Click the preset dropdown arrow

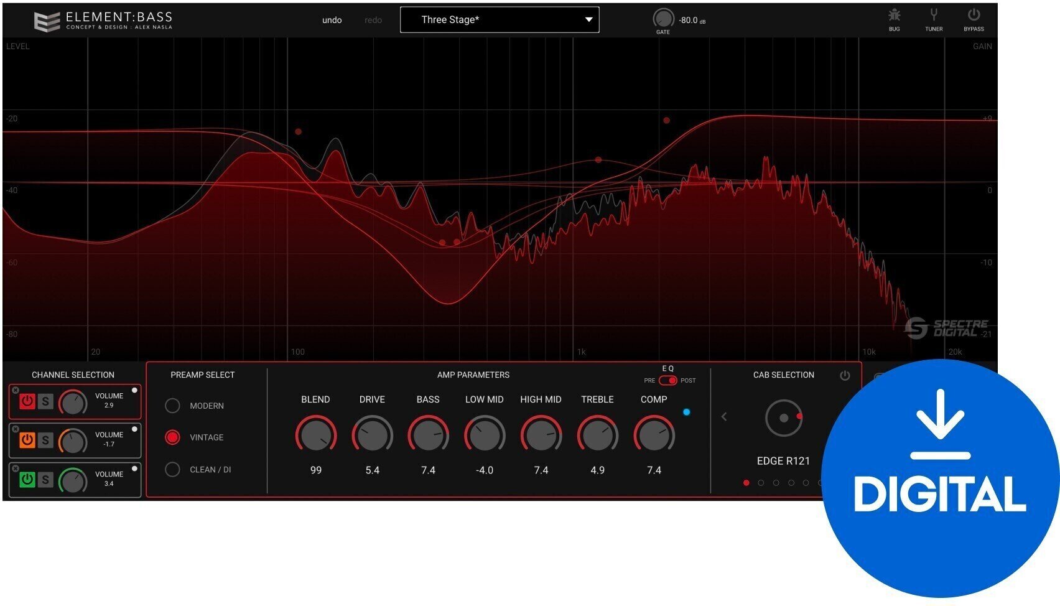coord(588,20)
